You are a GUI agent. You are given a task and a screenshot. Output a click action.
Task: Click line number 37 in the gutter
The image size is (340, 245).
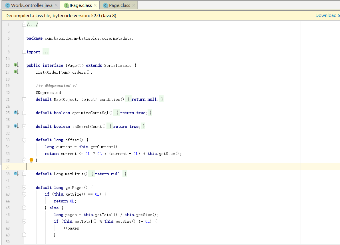pyautogui.click(x=8, y=167)
